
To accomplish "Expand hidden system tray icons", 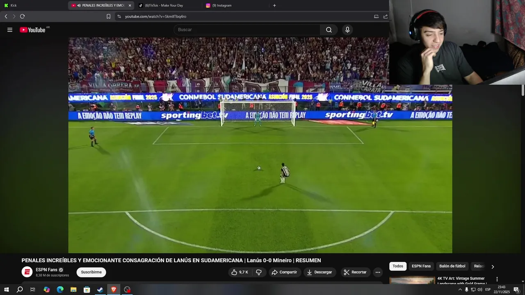I will point(460,290).
